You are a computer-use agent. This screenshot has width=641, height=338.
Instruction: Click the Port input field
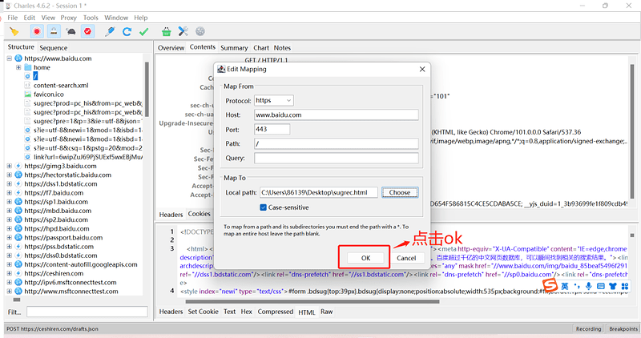pos(272,129)
